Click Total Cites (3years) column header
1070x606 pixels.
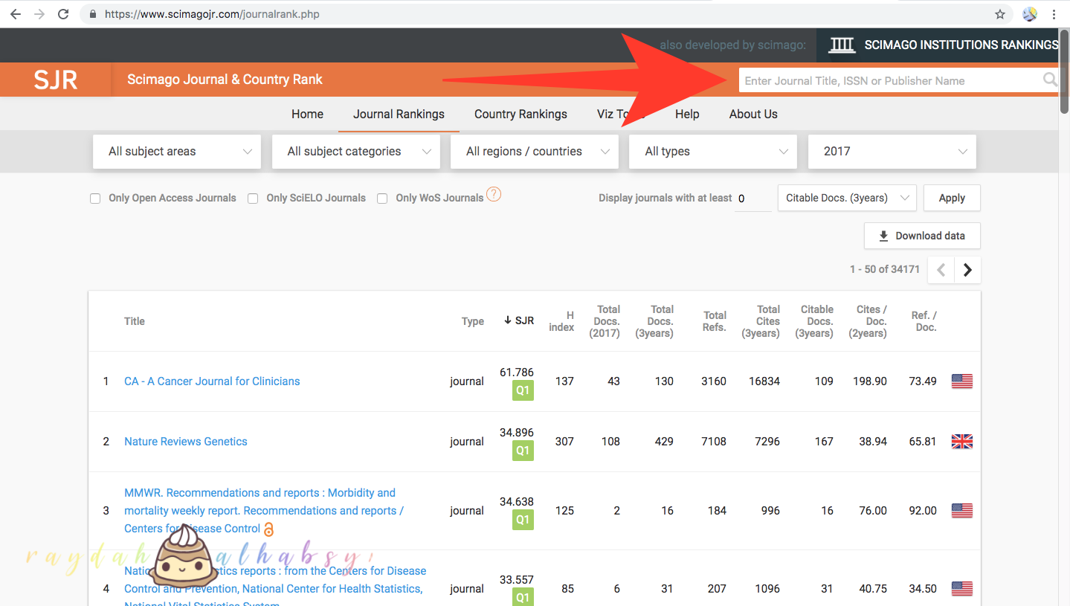point(761,321)
